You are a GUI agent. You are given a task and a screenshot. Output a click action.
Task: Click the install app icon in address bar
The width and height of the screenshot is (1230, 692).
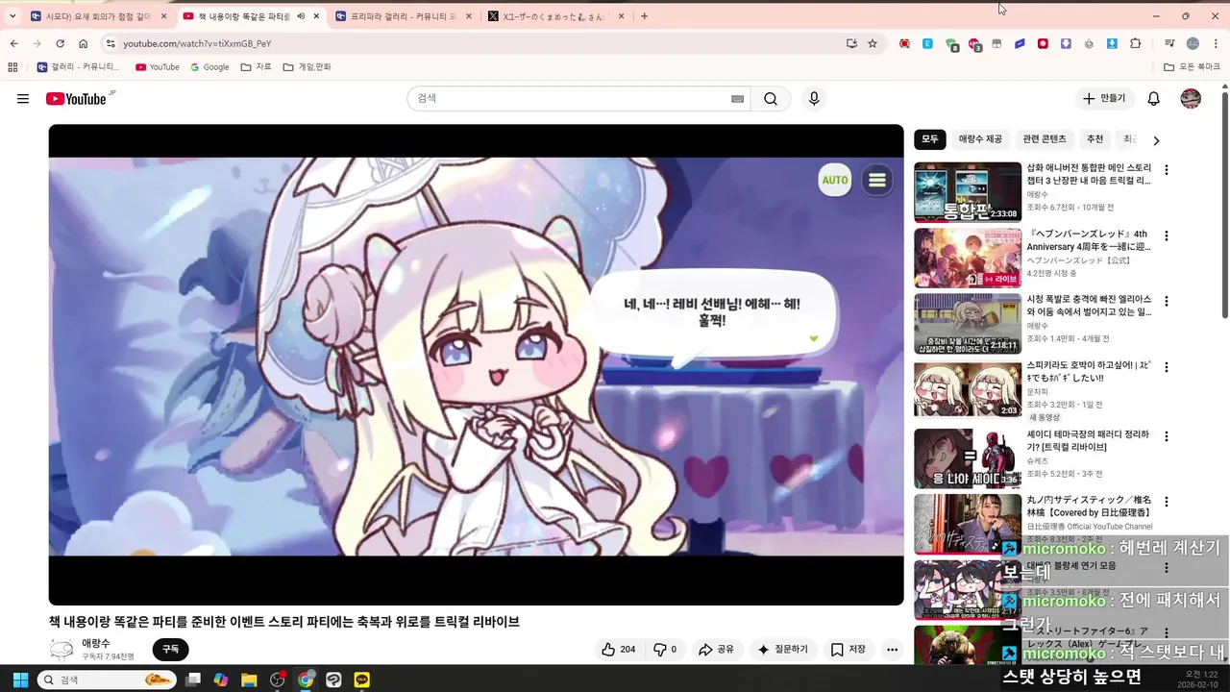(851, 43)
